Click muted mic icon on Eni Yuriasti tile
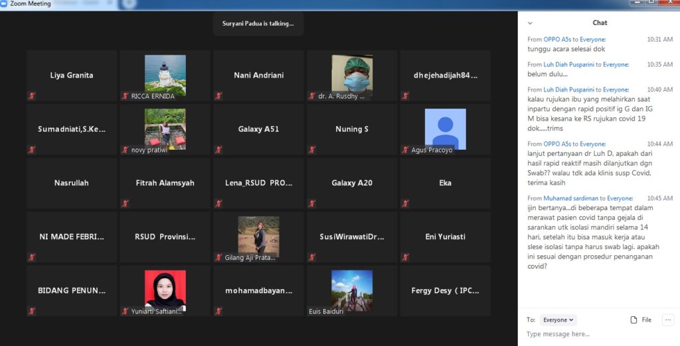680x346 pixels. point(405,257)
